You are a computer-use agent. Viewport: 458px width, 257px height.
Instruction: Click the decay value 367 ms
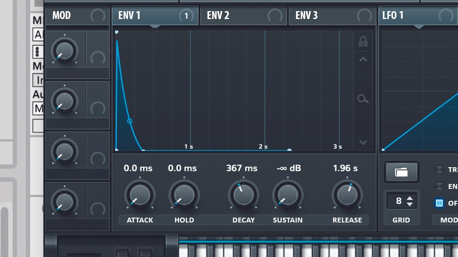(x=242, y=169)
